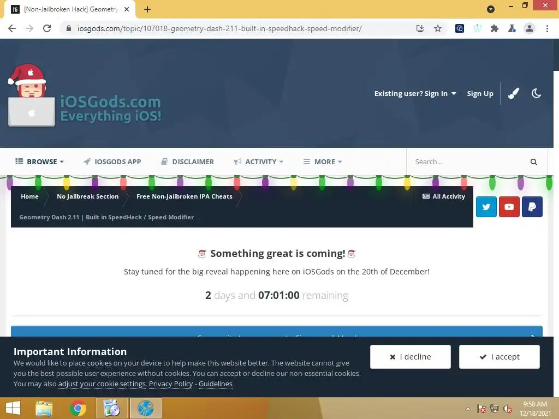The width and height of the screenshot is (559, 419).
Task: Decline non-essential cookies
Action: (x=411, y=357)
